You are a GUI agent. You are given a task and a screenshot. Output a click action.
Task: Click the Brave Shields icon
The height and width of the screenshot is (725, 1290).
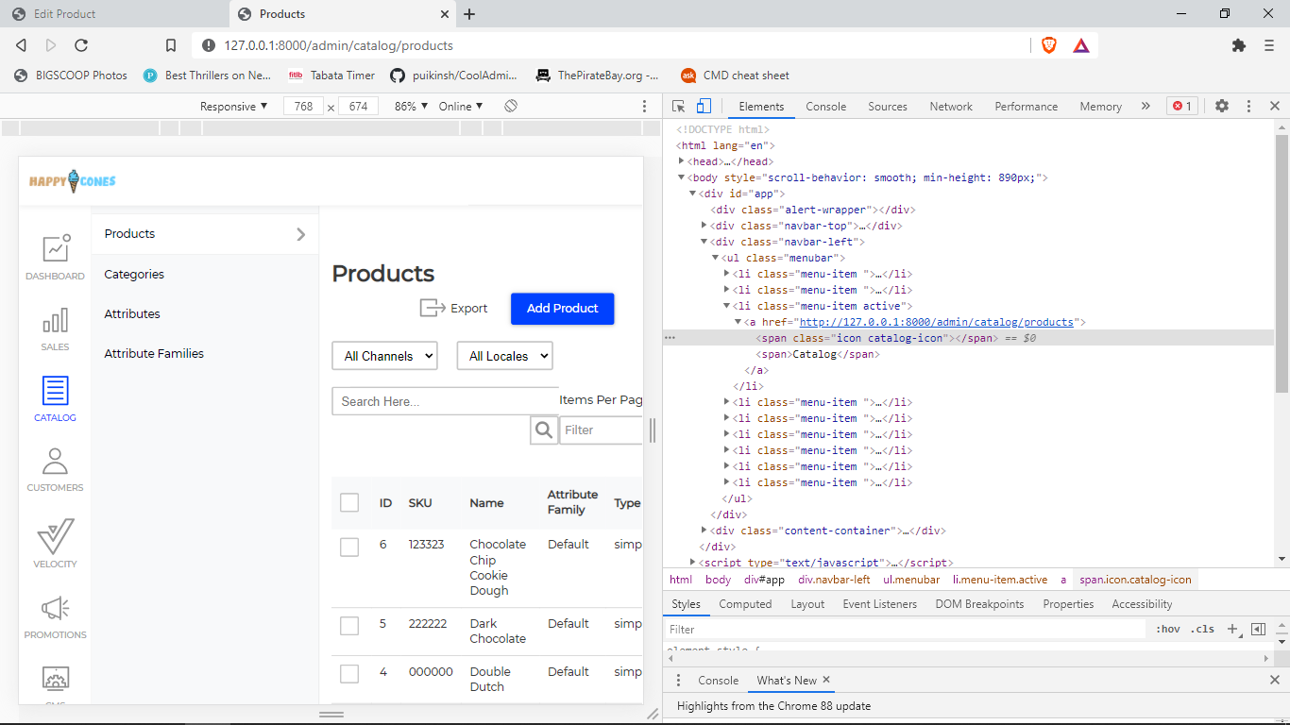point(1049,45)
